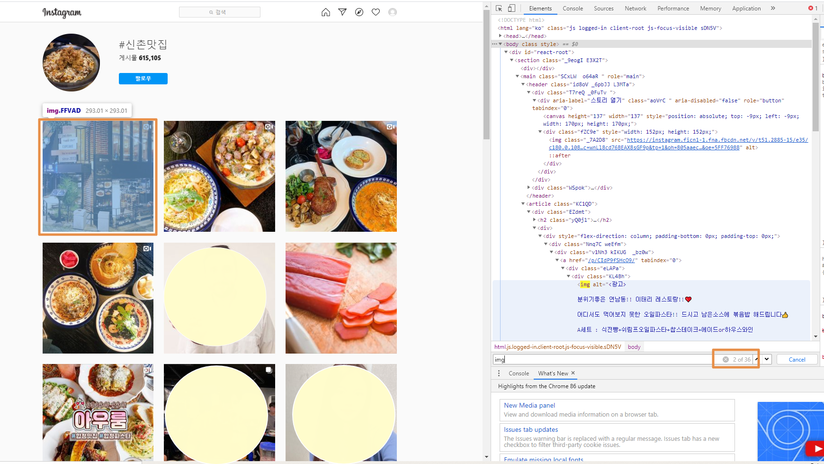Open New Media panel link
This screenshot has height=464, width=824.
point(529,405)
